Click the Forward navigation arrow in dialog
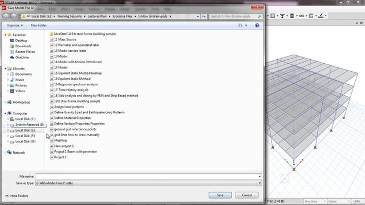 [14, 17]
